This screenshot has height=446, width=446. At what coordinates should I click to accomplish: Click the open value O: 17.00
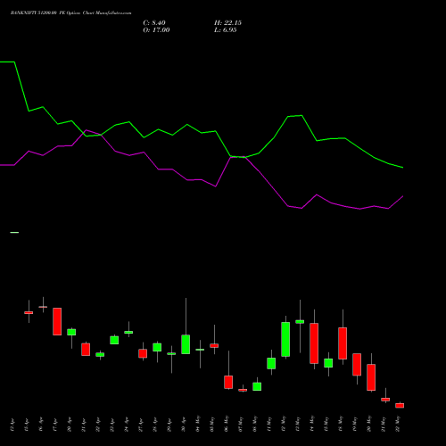156,30
